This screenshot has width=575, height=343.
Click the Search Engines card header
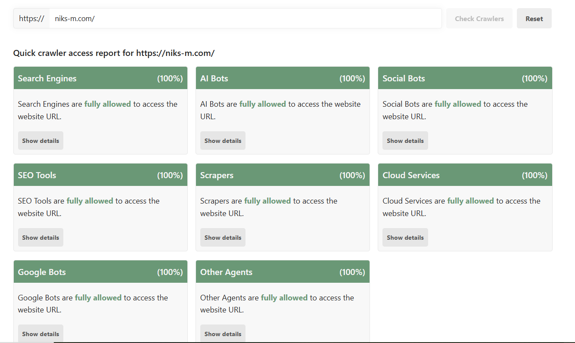coord(100,78)
